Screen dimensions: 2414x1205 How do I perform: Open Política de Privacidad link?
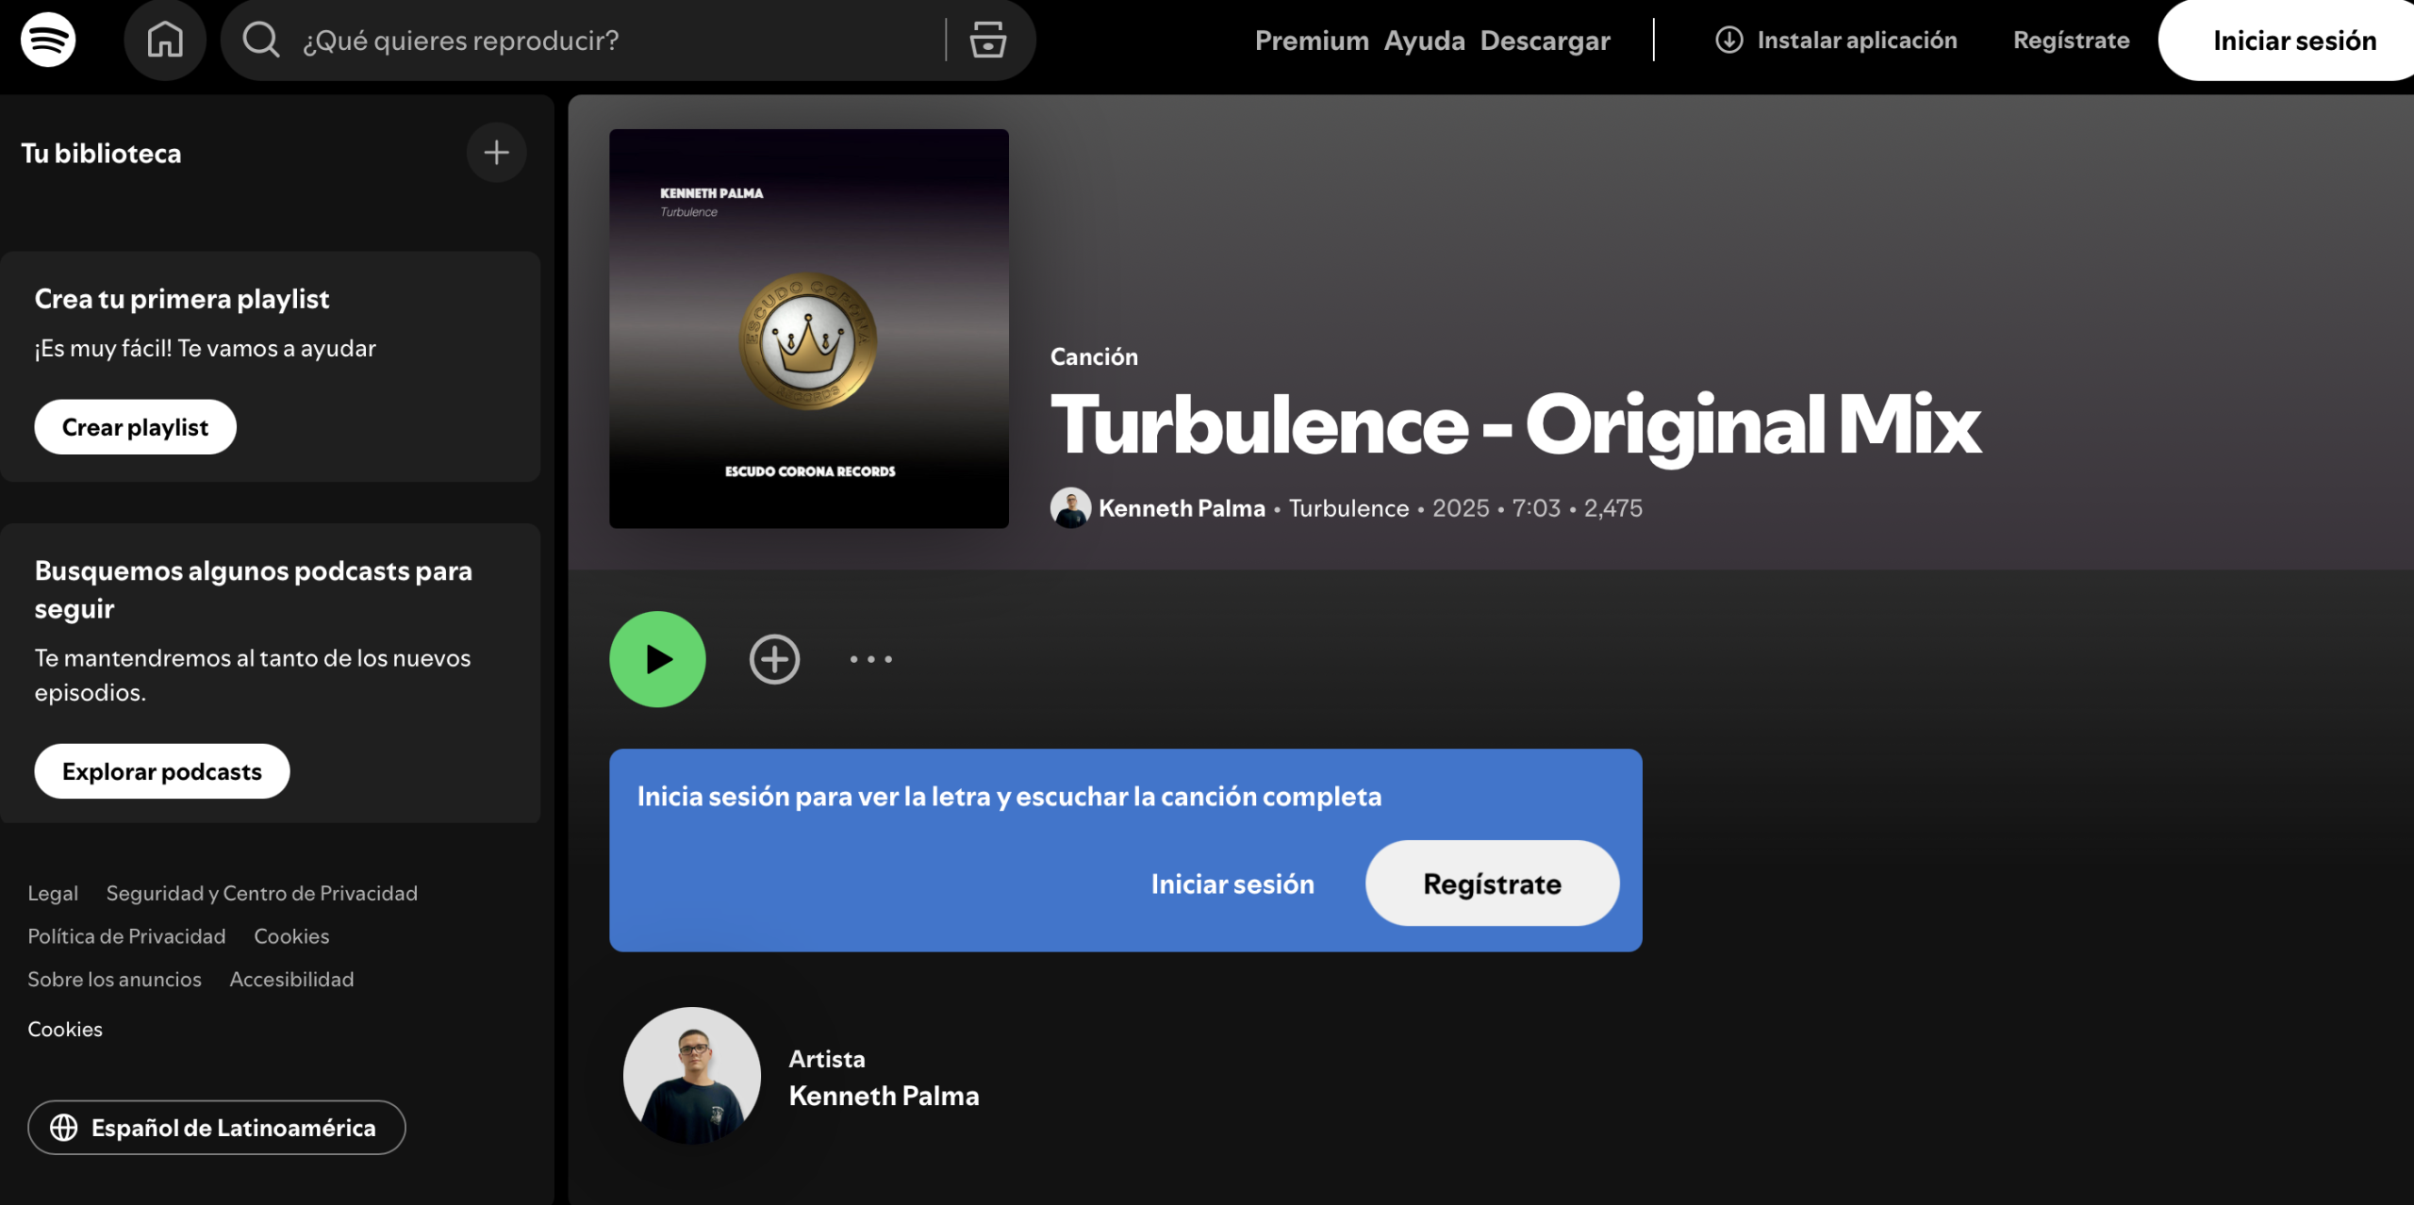click(126, 936)
